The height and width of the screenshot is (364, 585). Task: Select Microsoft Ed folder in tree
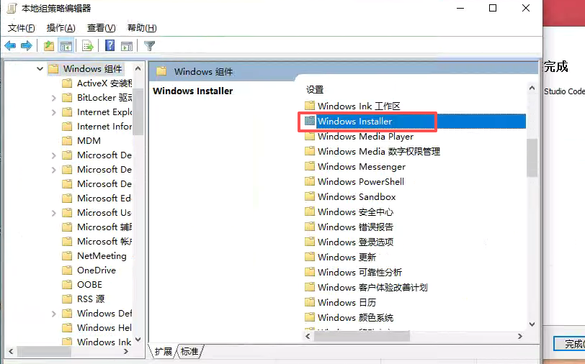104,199
